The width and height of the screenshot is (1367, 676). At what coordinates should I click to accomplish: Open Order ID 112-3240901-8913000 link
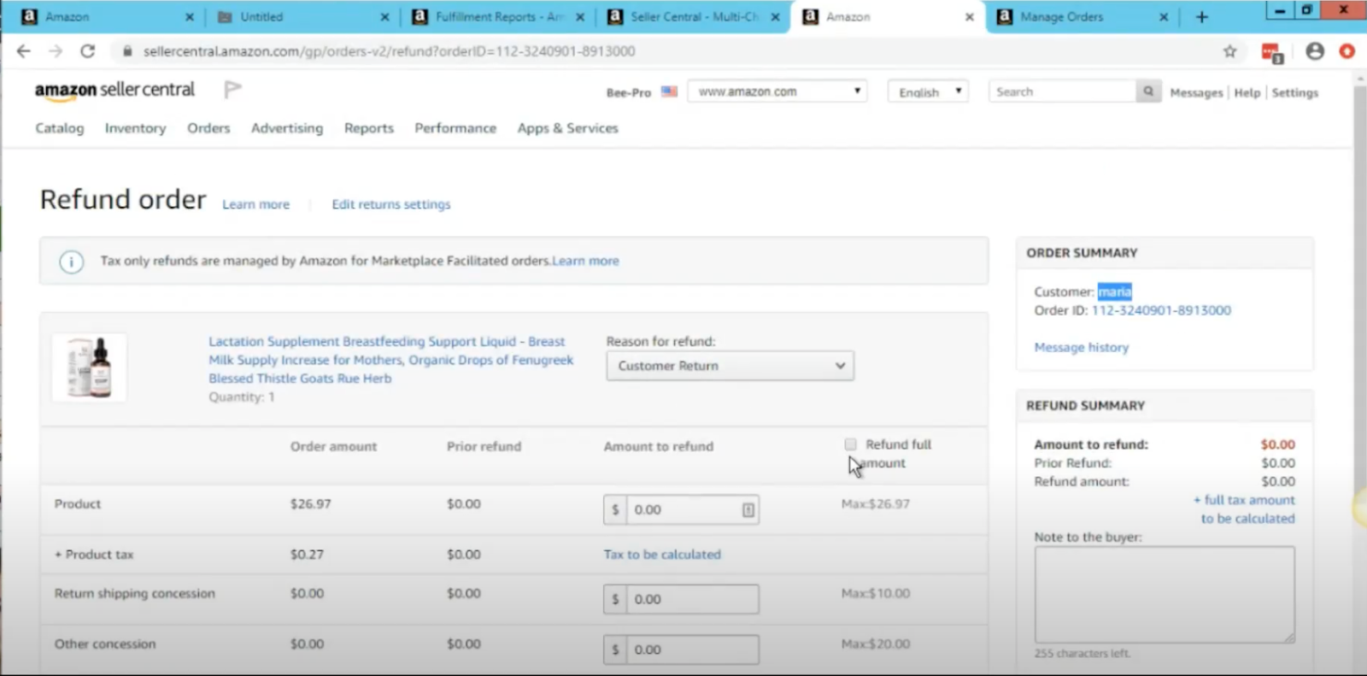(x=1161, y=311)
